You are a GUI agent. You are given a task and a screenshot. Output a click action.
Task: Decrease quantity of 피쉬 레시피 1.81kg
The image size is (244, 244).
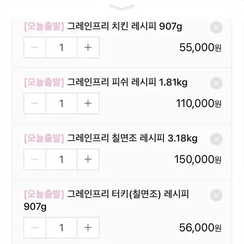35,104
